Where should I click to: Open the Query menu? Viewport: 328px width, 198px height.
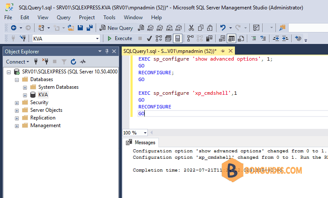(64, 17)
